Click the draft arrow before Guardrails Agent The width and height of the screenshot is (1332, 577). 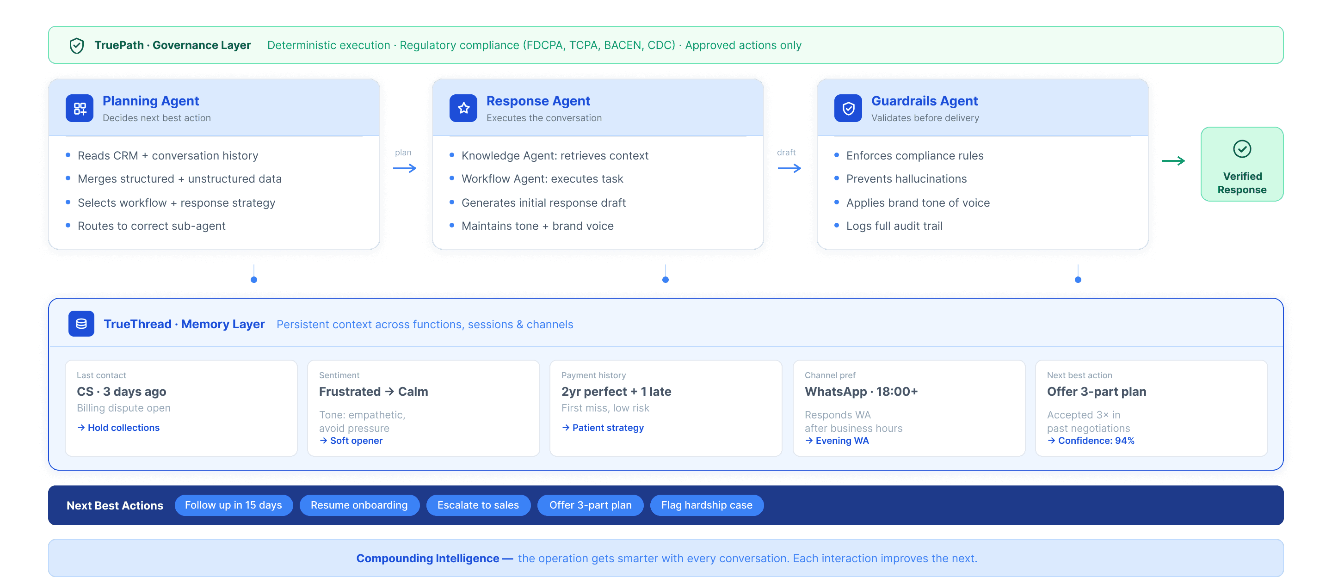[789, 168]
